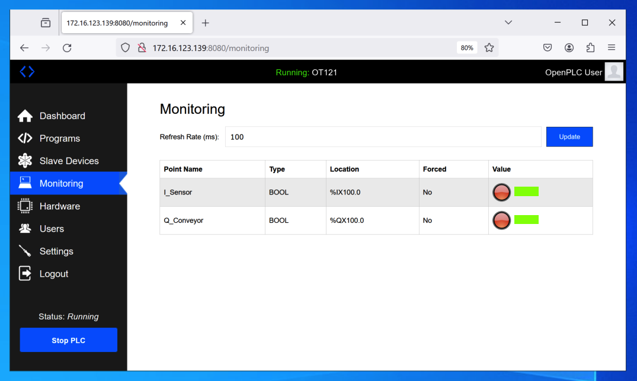This screenshot has width=637, height=381.
Task: Click the browser address bar URL
Action: (x=210, y=48)
